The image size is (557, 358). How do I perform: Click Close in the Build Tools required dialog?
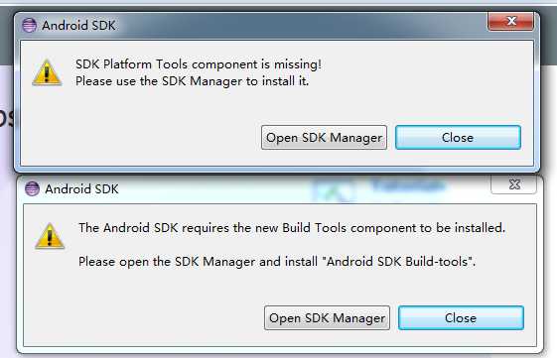click(461, 318)
